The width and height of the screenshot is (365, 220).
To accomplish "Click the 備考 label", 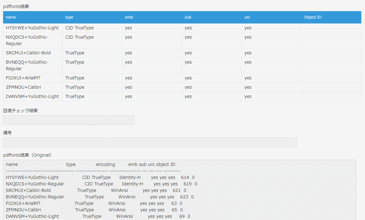I will pos(7,133).
